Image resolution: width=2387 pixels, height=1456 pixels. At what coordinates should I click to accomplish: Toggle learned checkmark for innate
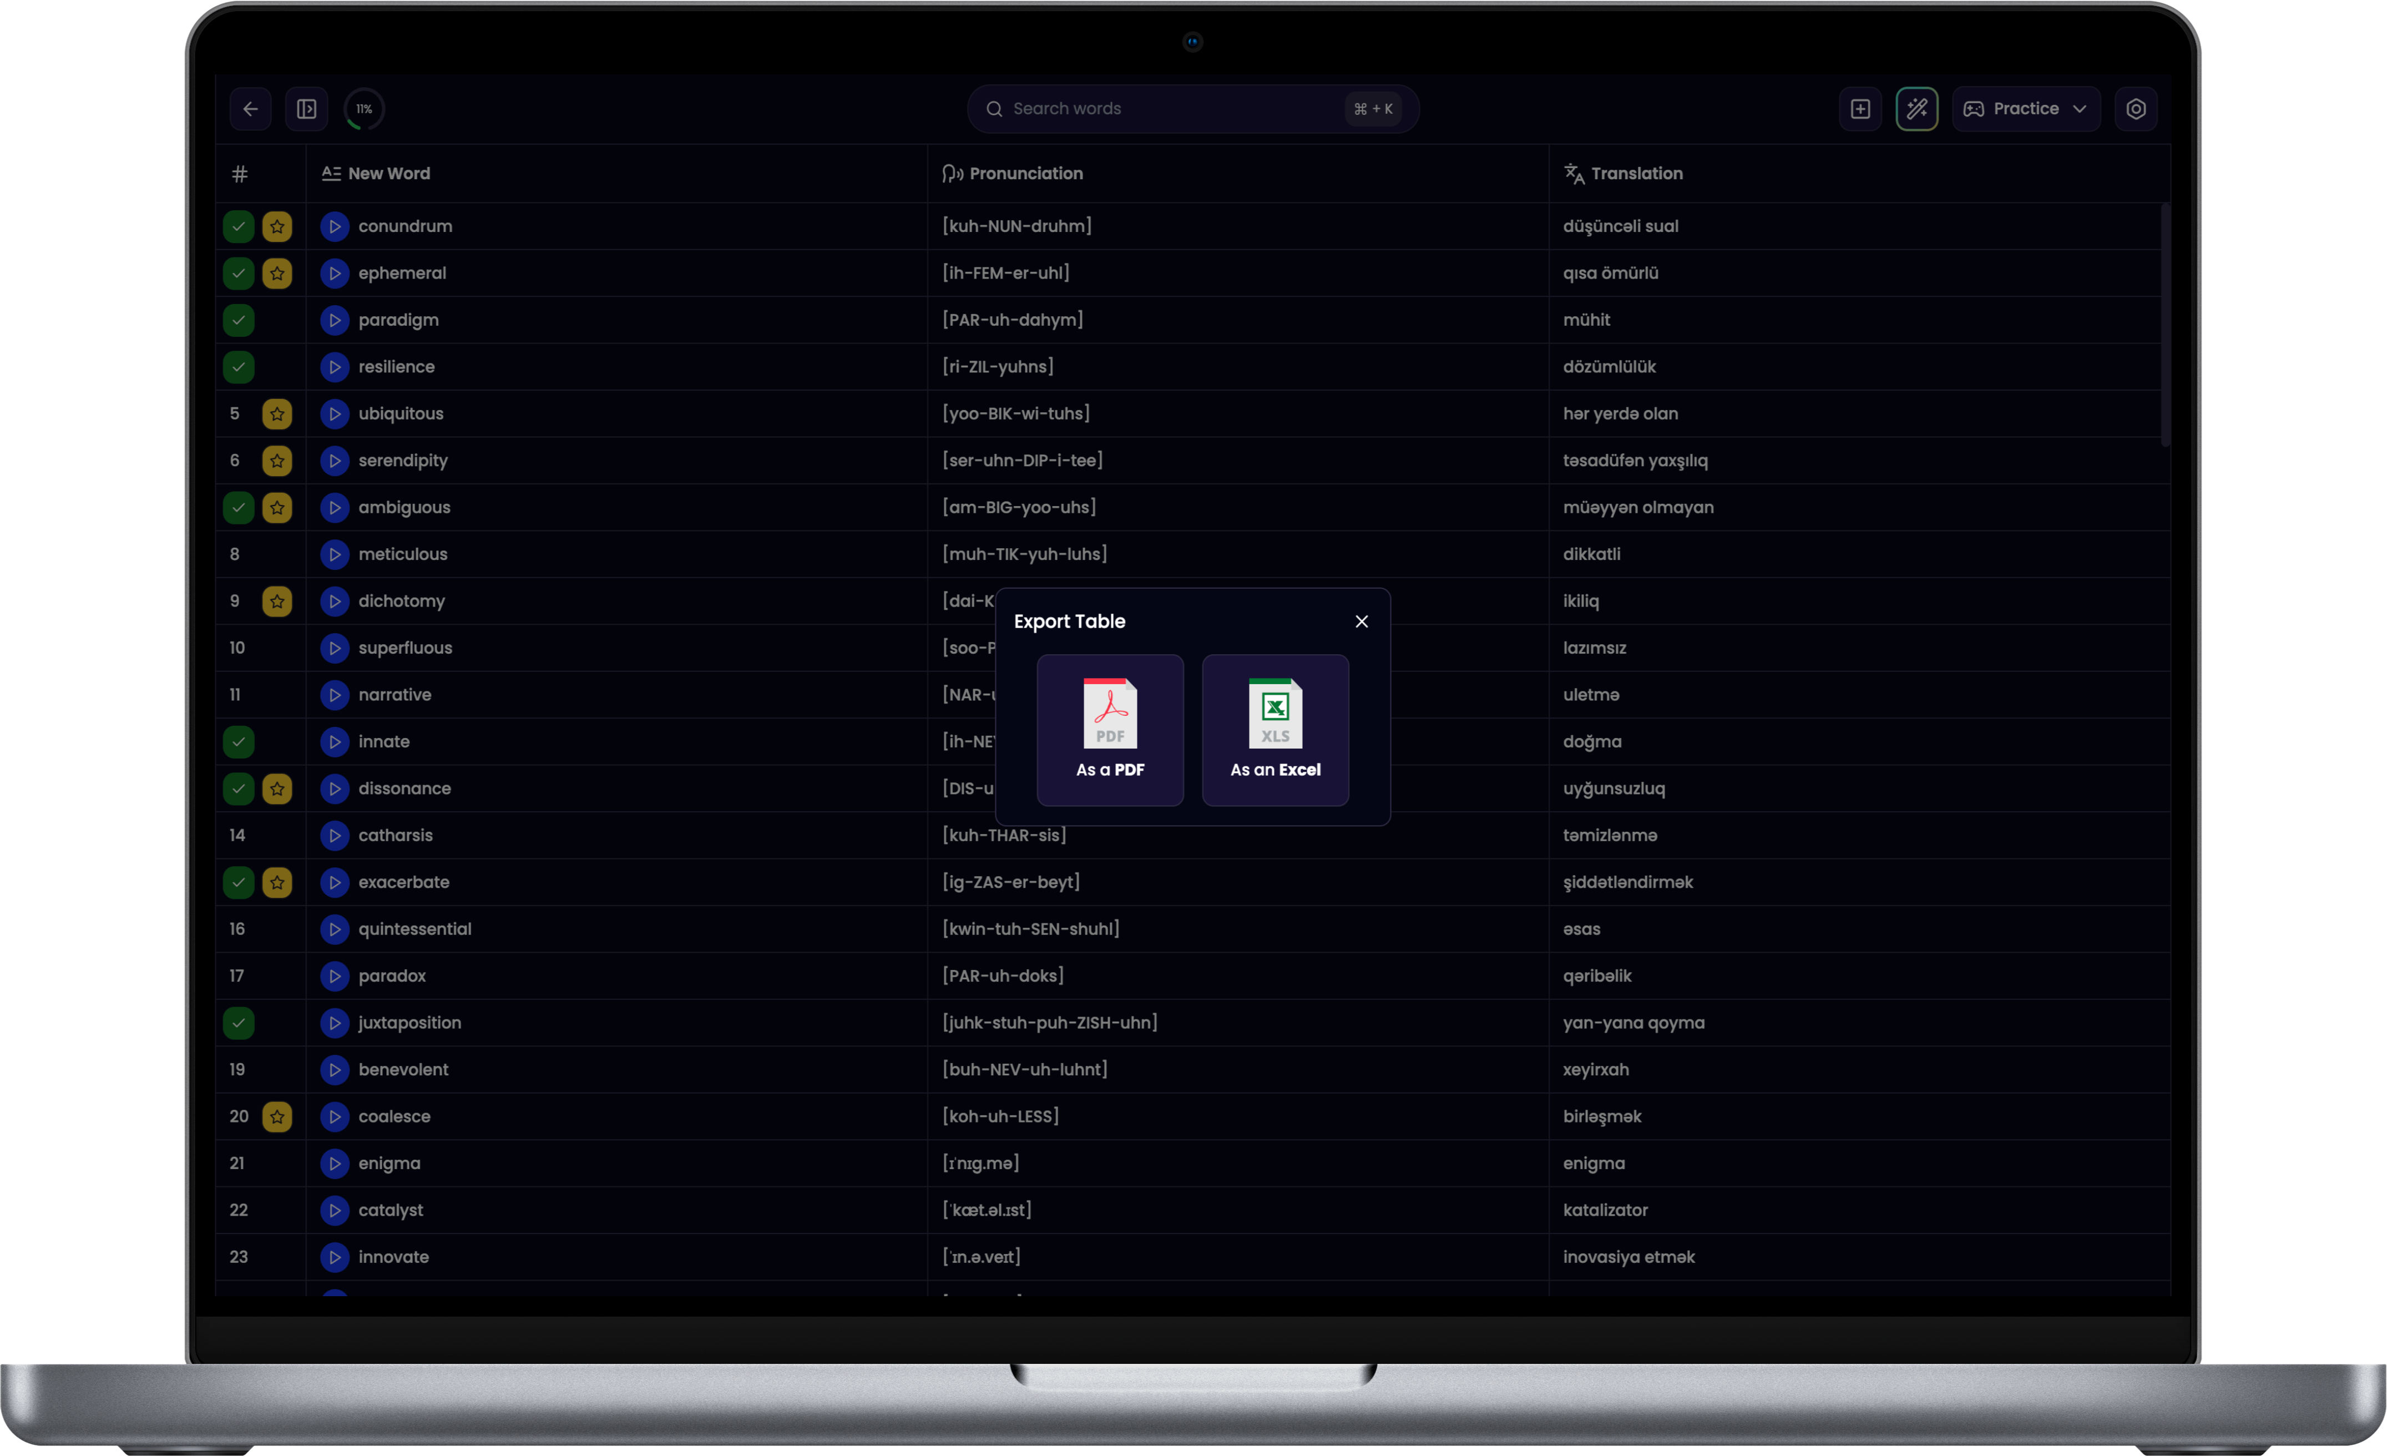pos(239,742)
